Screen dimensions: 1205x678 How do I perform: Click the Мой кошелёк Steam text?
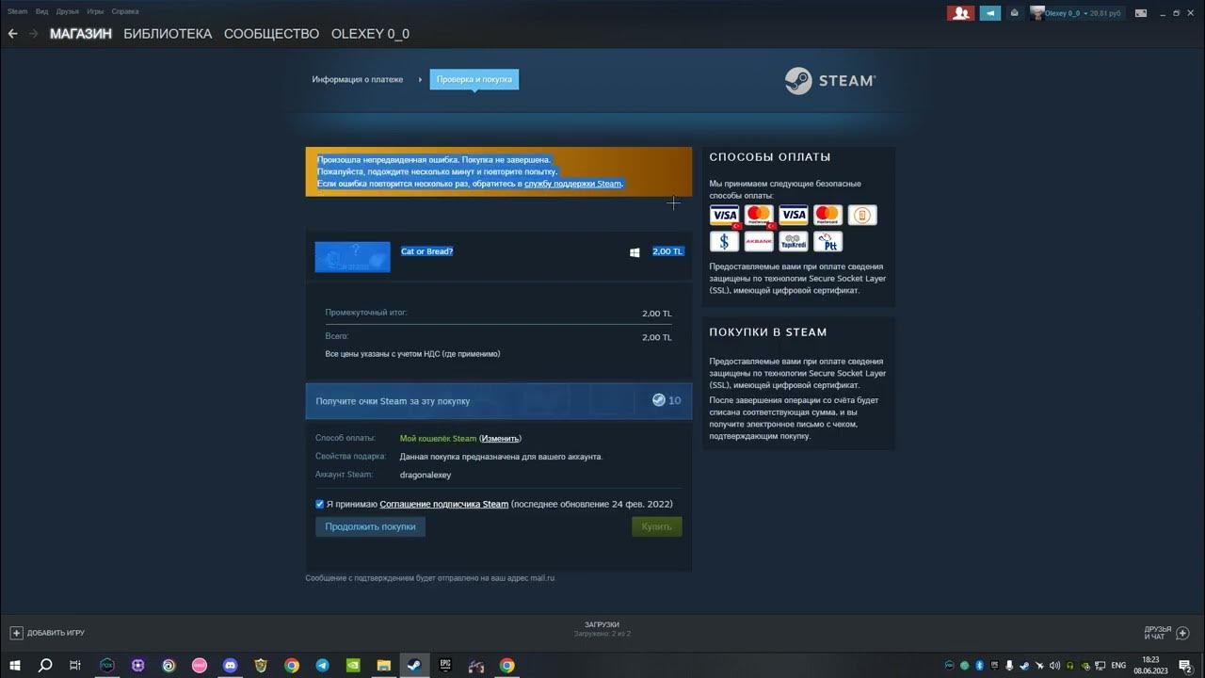[438, 439]
